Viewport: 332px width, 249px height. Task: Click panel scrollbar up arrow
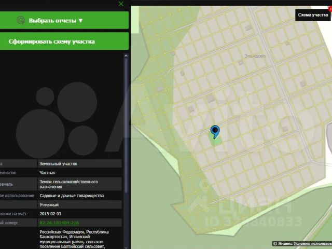click(126, 56)
